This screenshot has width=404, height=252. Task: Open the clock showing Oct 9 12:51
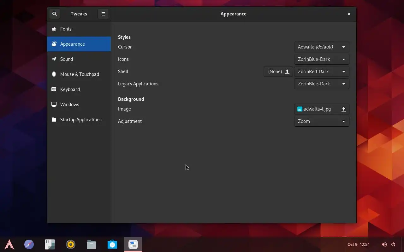359,244
